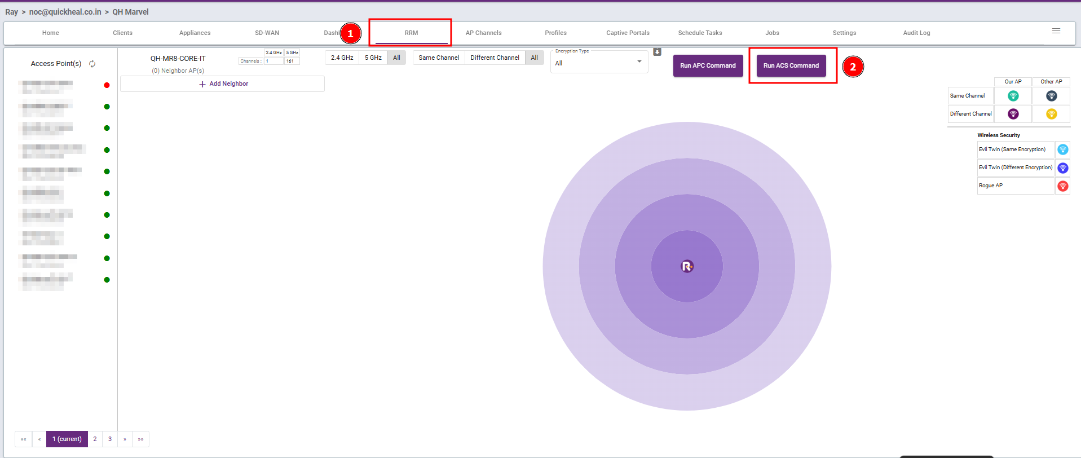
Task: Toggle the Same Channel filter
Action: click(x=439, y=58)
